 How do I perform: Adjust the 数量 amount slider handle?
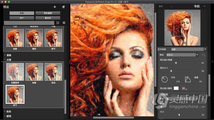161,107
